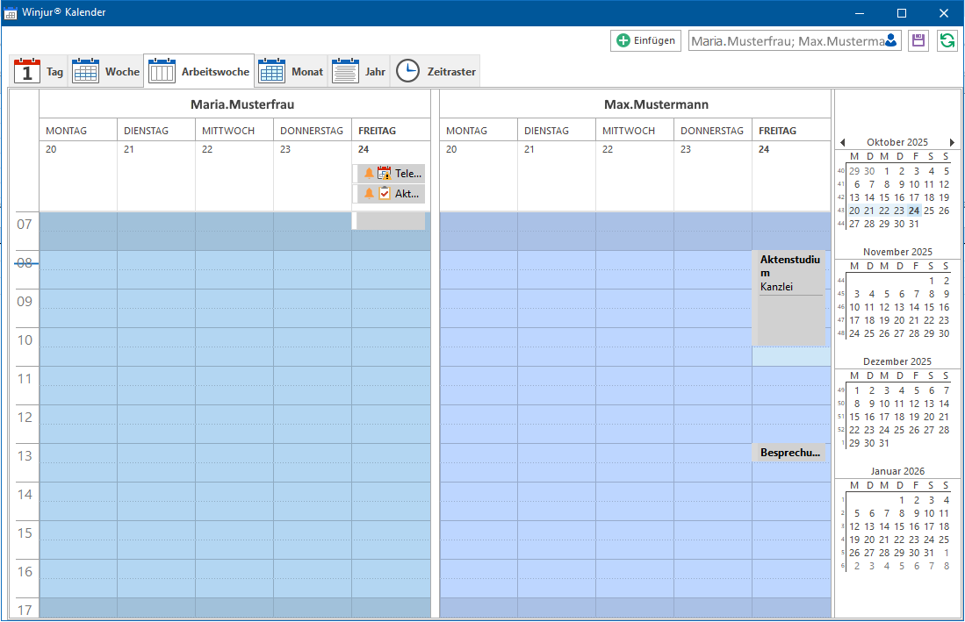Select October 24 in mini calendar
This screenshot has height=622, width=965.
914,211
